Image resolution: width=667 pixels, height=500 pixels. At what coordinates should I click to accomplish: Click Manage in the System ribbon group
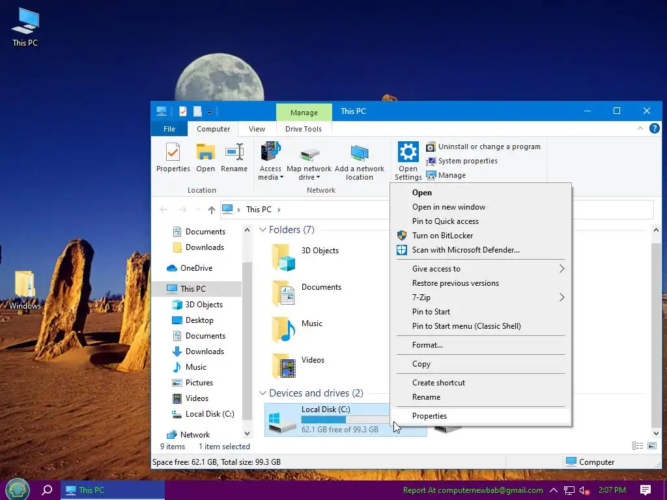pyautogui.click(x=446, y=175)
